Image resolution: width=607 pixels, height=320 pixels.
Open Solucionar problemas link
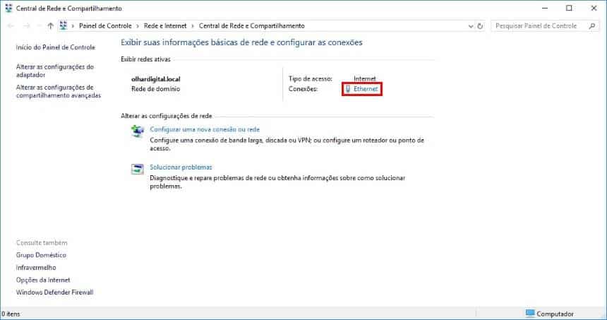(x=181, y=167)
